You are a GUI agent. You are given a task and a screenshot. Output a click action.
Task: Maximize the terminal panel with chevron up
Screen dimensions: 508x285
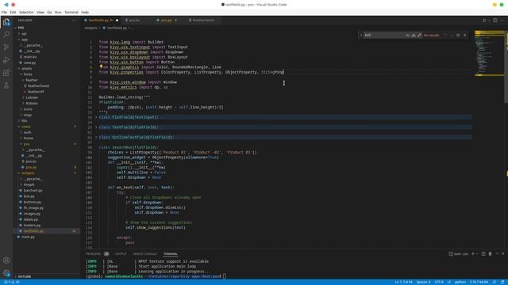(x=497, y=254)
